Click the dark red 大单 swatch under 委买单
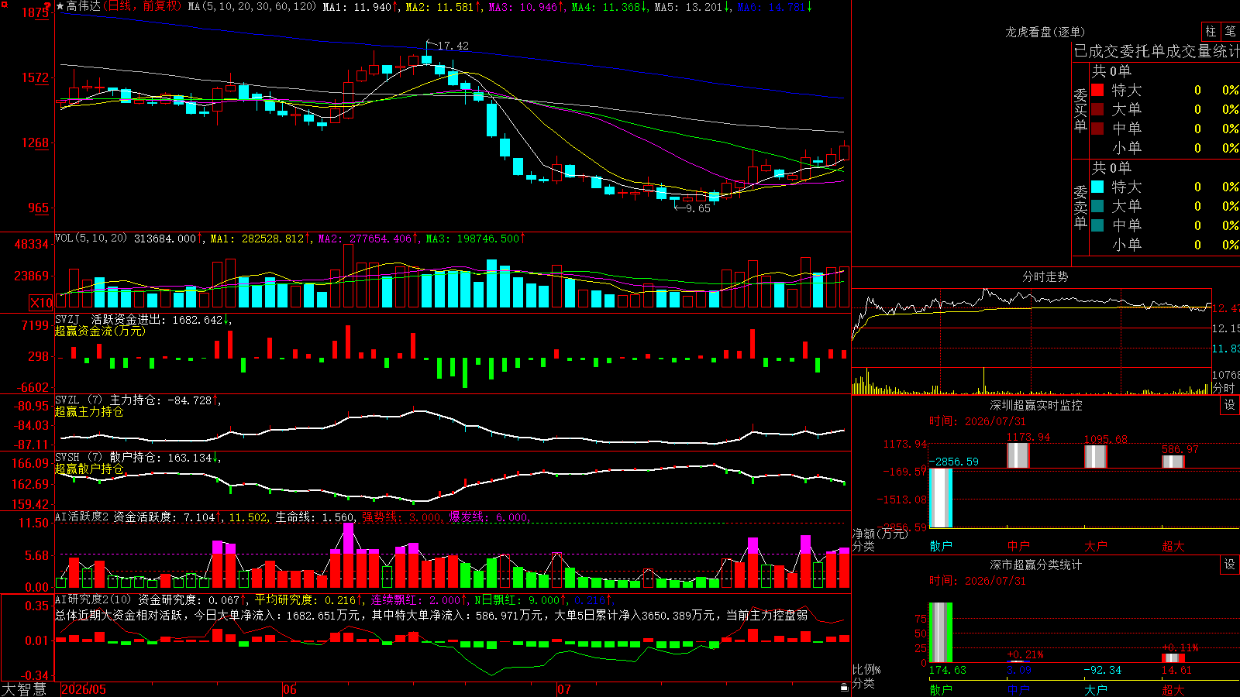The image size is (1240, 697). pos(1097,109)
